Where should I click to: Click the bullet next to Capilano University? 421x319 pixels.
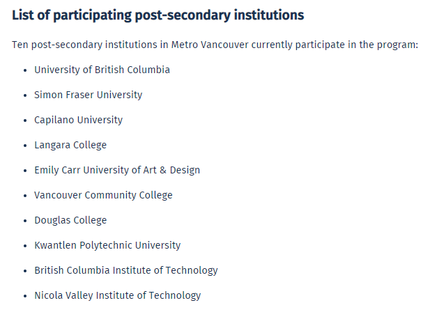click(25, 120)
